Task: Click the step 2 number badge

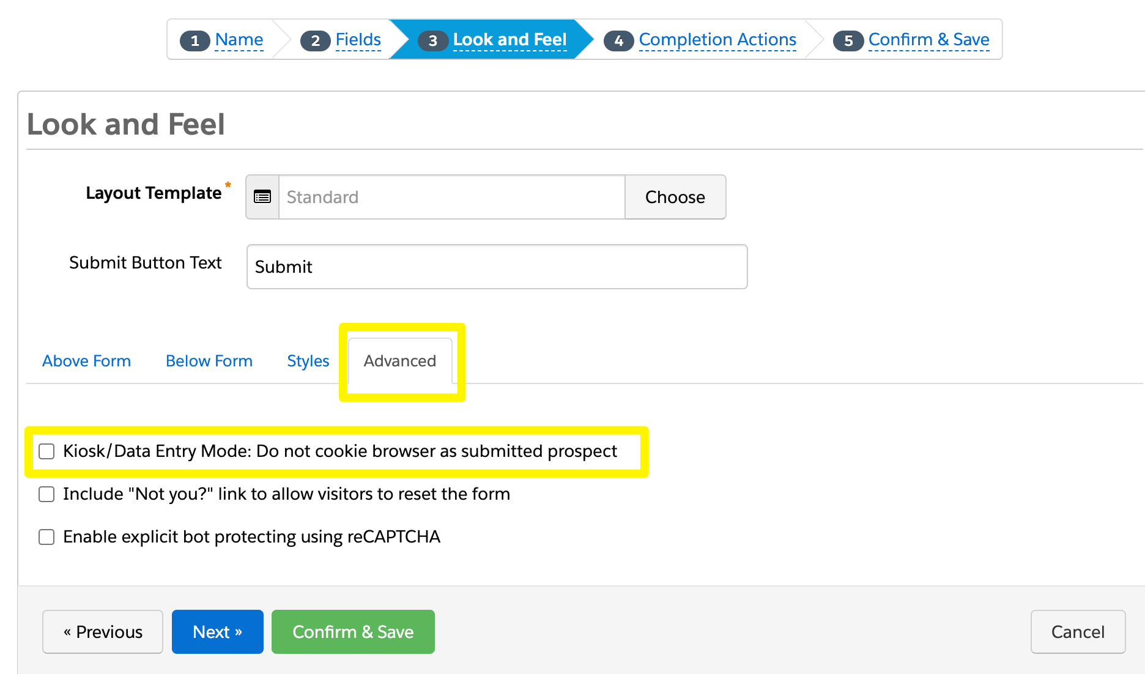Action: [x=316, y=40]
